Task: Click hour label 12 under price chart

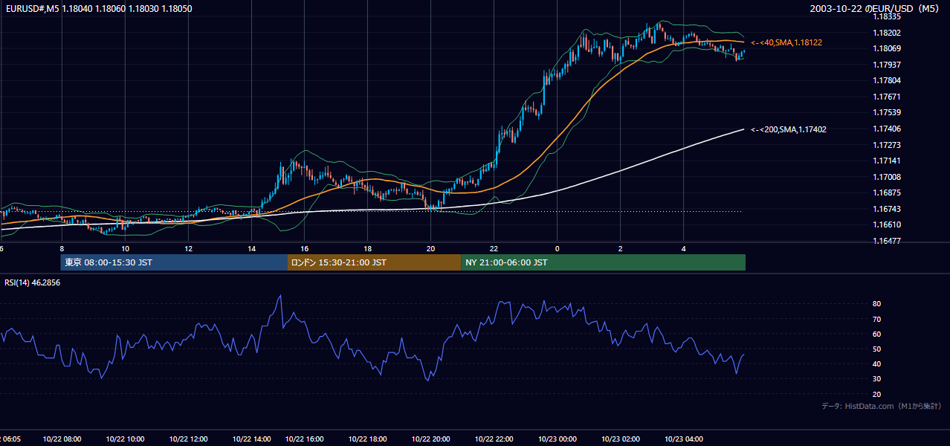Action: tap(189, 248)
